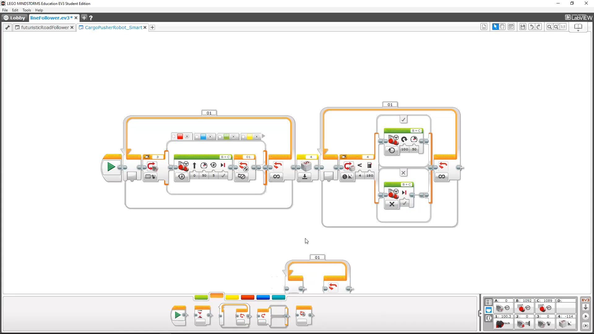Add a new program with plus button
The width and height of the screenshot is (594, 334).
pos(152,28)
